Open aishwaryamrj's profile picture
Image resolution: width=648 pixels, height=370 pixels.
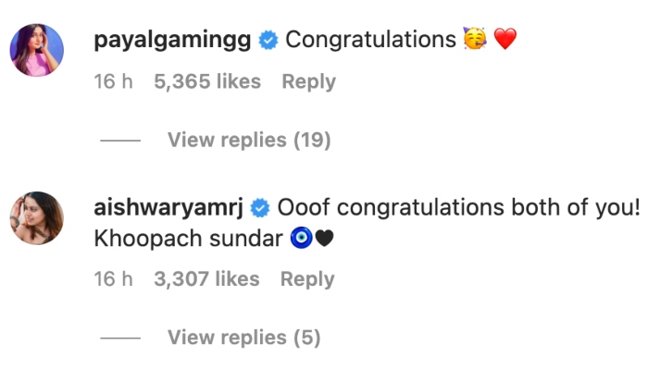click(37, 217)
